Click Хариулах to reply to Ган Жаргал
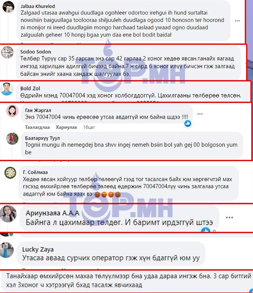This screenshot has width=253, height=293. click(x=66, y=127)
